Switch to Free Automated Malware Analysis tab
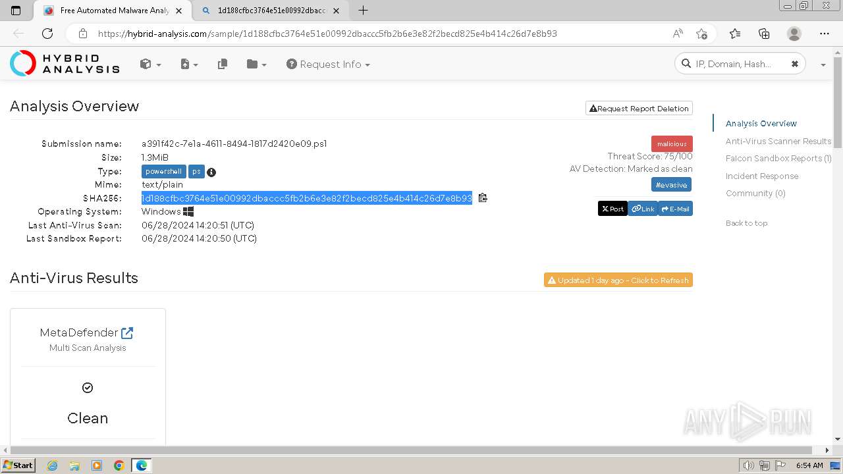Image resolution: width=843 pixels, height=474 pixels. pos(112,11)
